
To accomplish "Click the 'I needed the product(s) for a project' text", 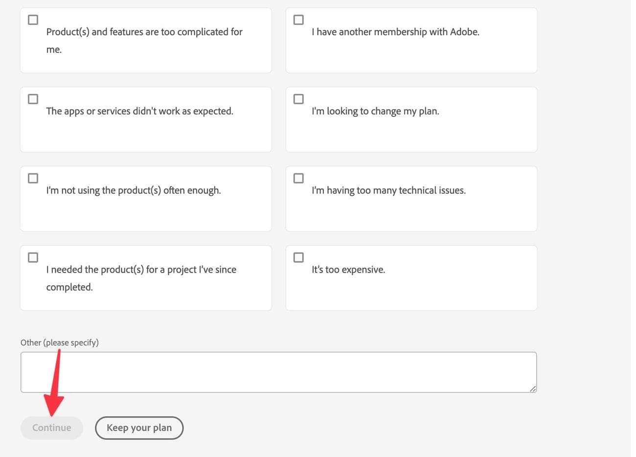I will coord(141,270).
